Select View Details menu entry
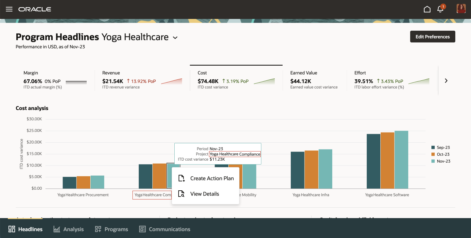The width and height of the screenshot is (471, 238). tap(205, 194)
